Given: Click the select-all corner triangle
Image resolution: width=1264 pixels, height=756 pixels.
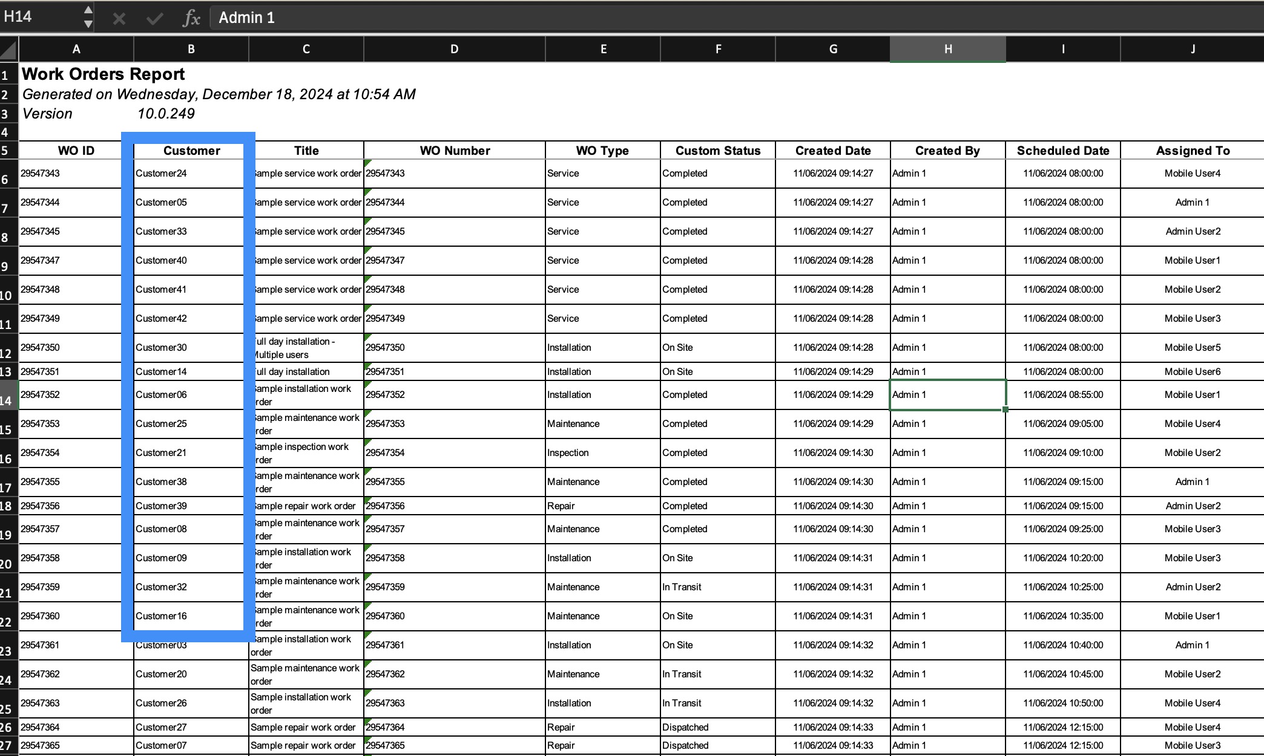Looking at the screenshot, I should [8, 49].
